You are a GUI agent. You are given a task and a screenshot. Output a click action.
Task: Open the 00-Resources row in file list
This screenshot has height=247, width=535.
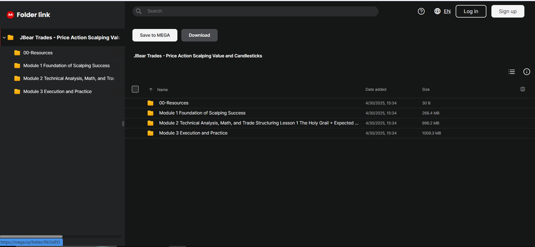(330, 103)
